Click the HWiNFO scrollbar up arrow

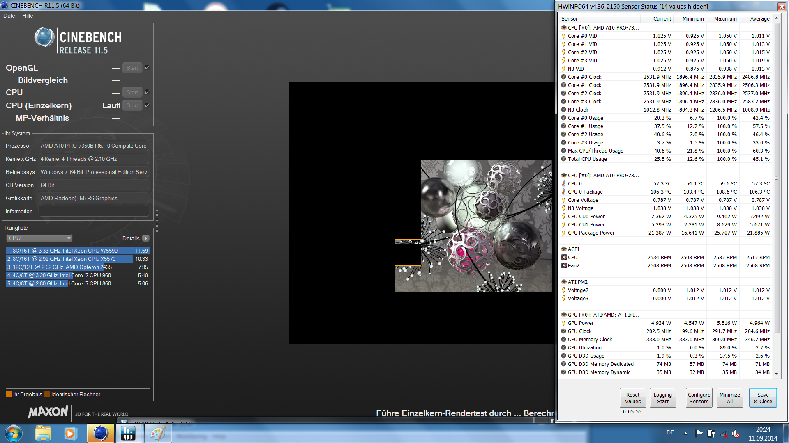tap(776, 18)
